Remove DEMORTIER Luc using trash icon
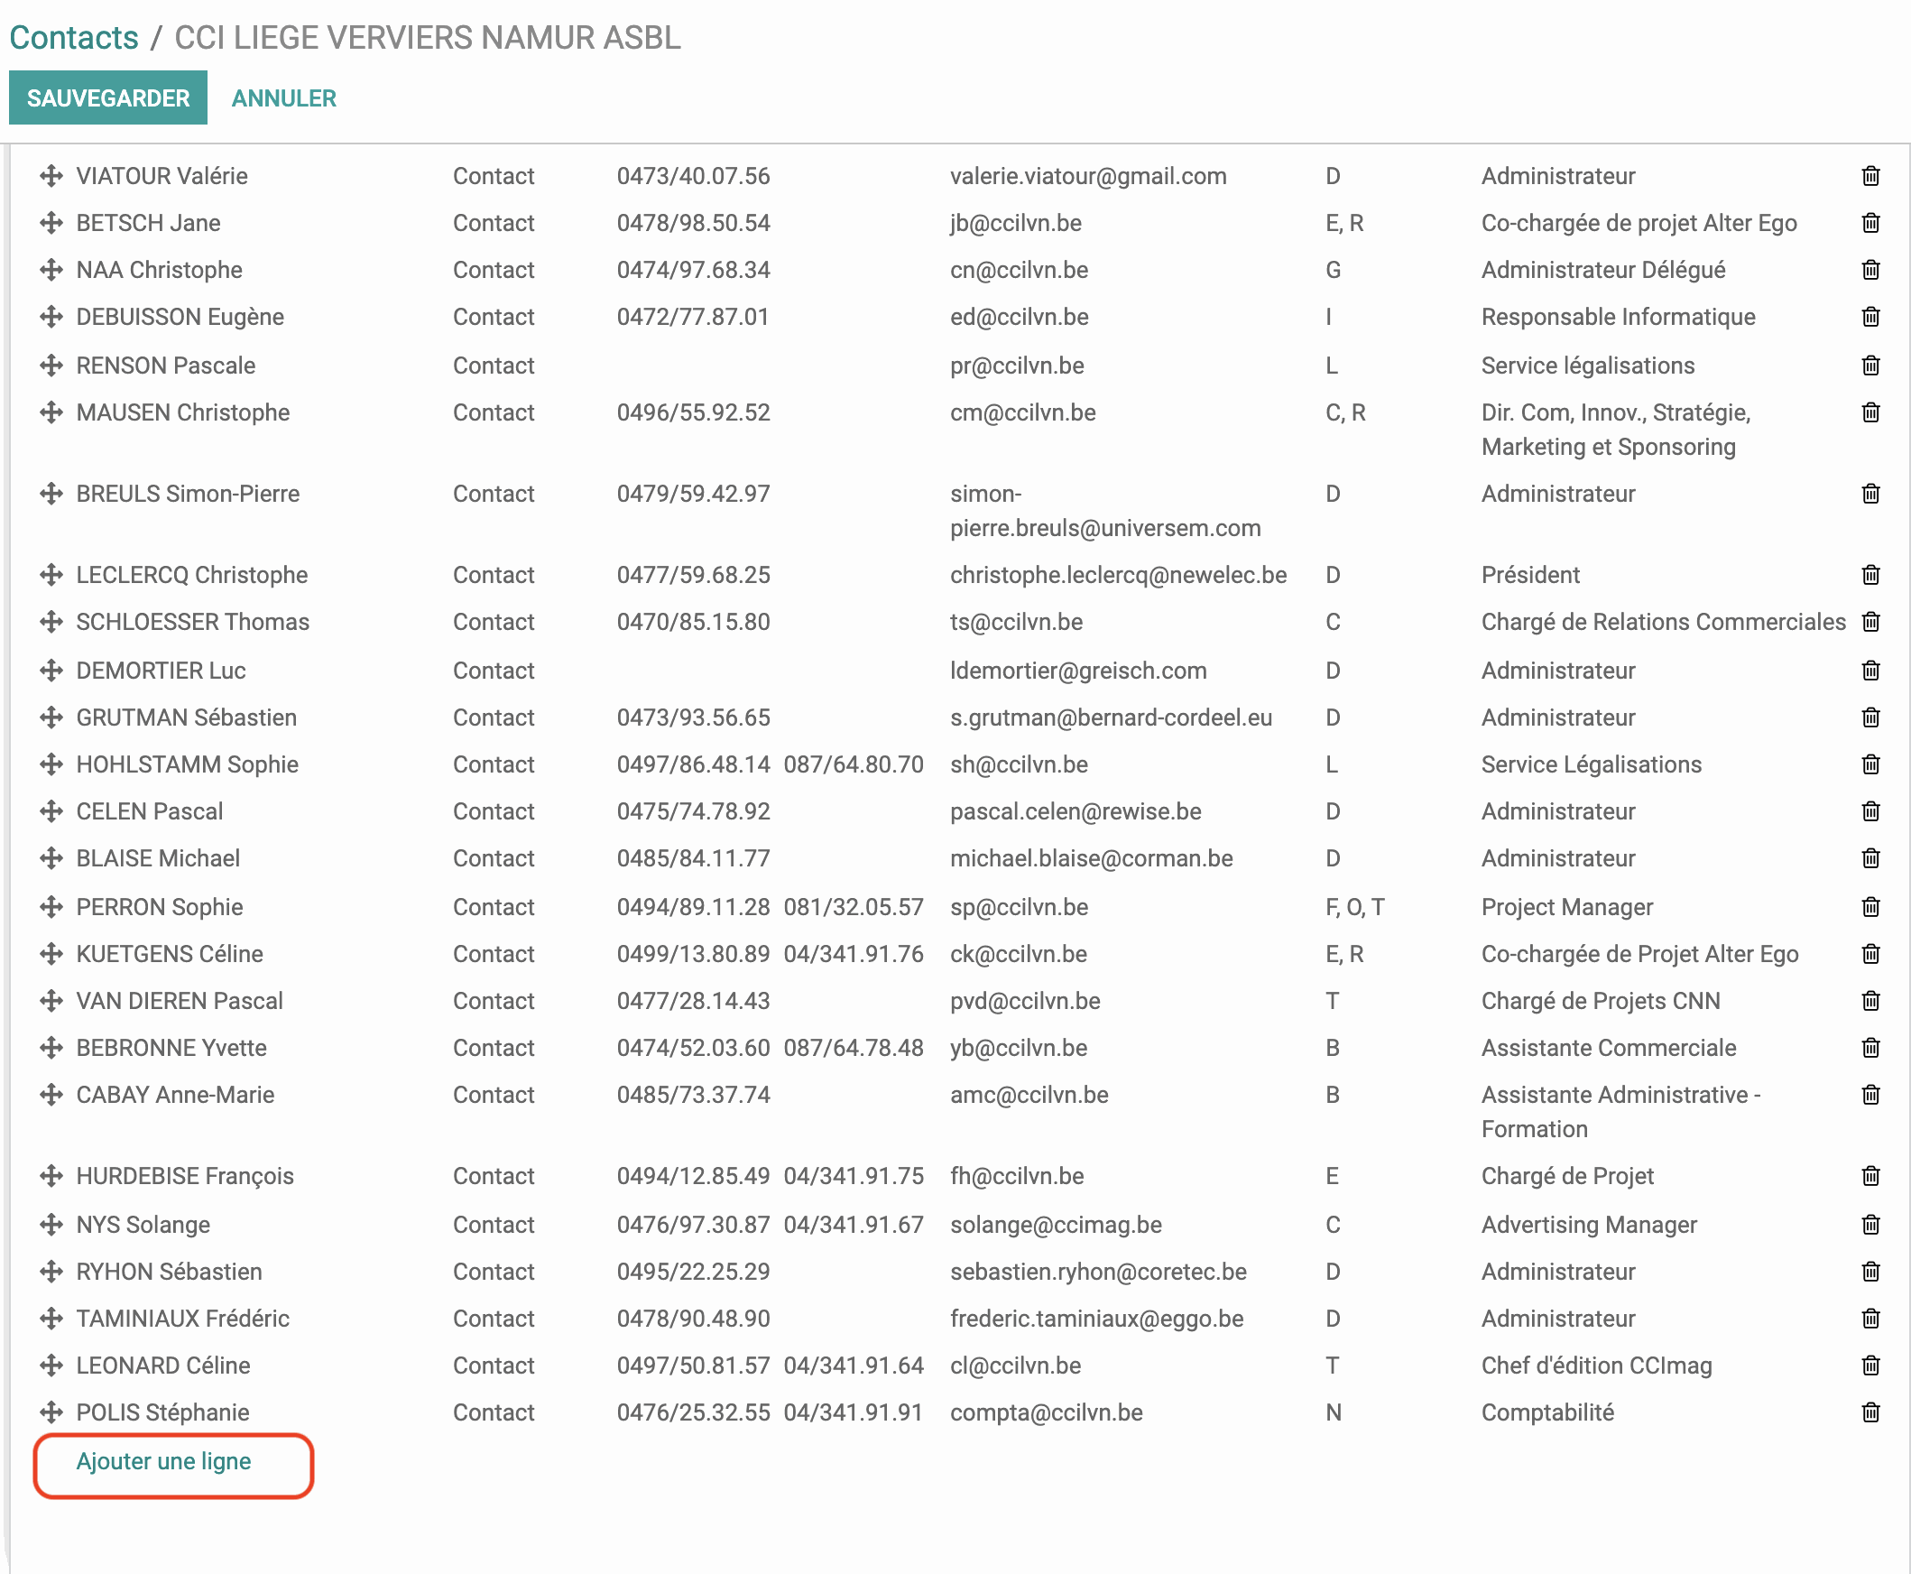The height and width of the screenshot is (1574, 1911). tap(1870, 671)
